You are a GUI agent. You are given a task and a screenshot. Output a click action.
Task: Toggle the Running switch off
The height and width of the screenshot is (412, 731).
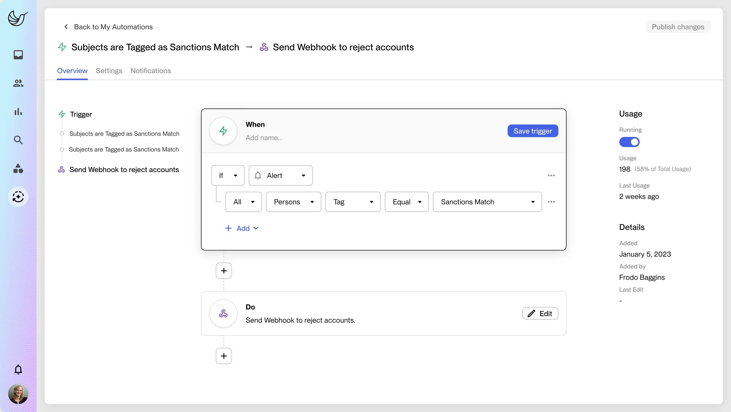coord(629,142)
